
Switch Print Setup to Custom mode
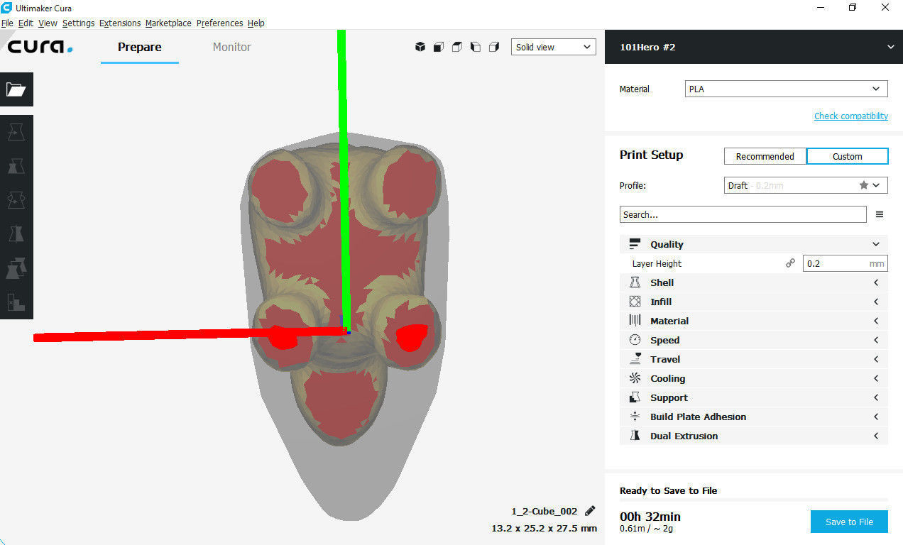(847, 156)
